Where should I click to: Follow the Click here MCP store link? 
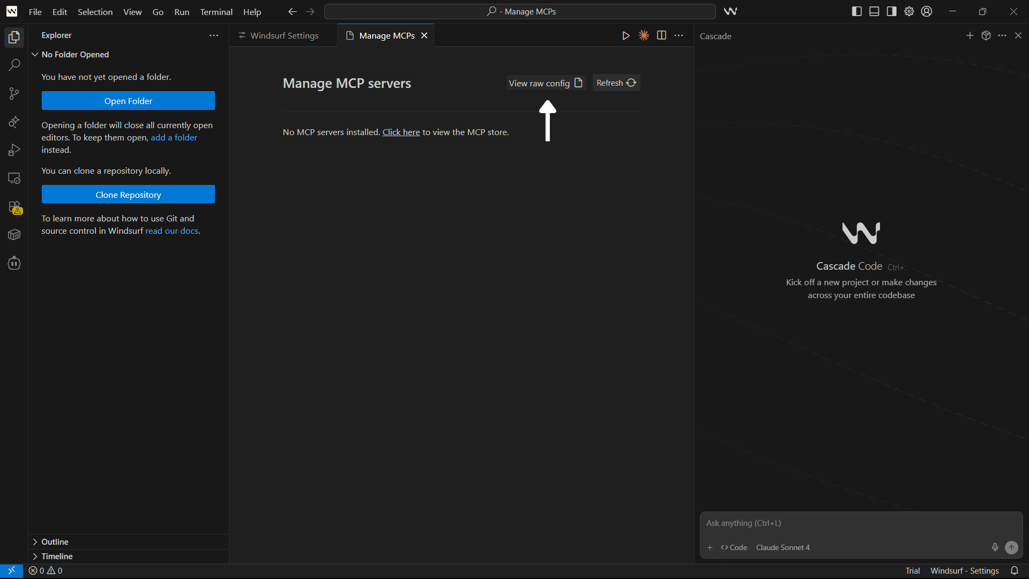point(401,132)
